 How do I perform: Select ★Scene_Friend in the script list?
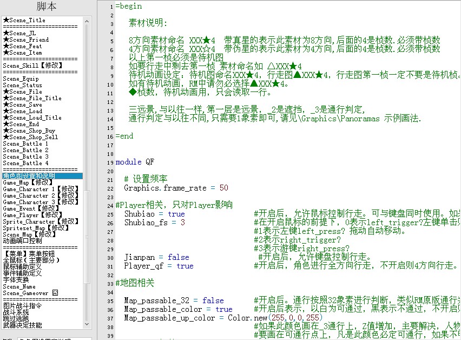26,40
